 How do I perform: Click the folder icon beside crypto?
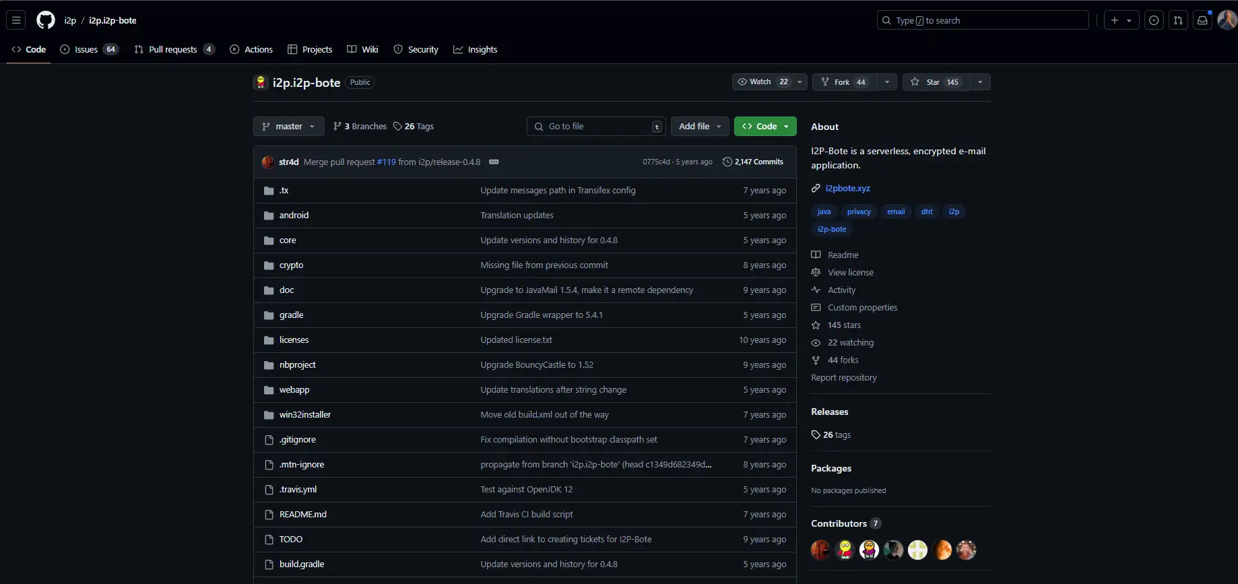(269, 265)
